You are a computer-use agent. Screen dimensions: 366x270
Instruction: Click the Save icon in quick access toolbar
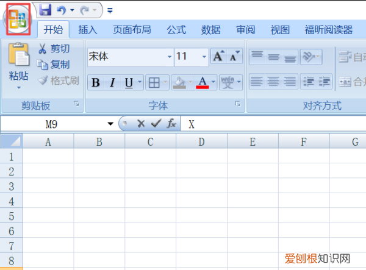[x=45, y=10]
